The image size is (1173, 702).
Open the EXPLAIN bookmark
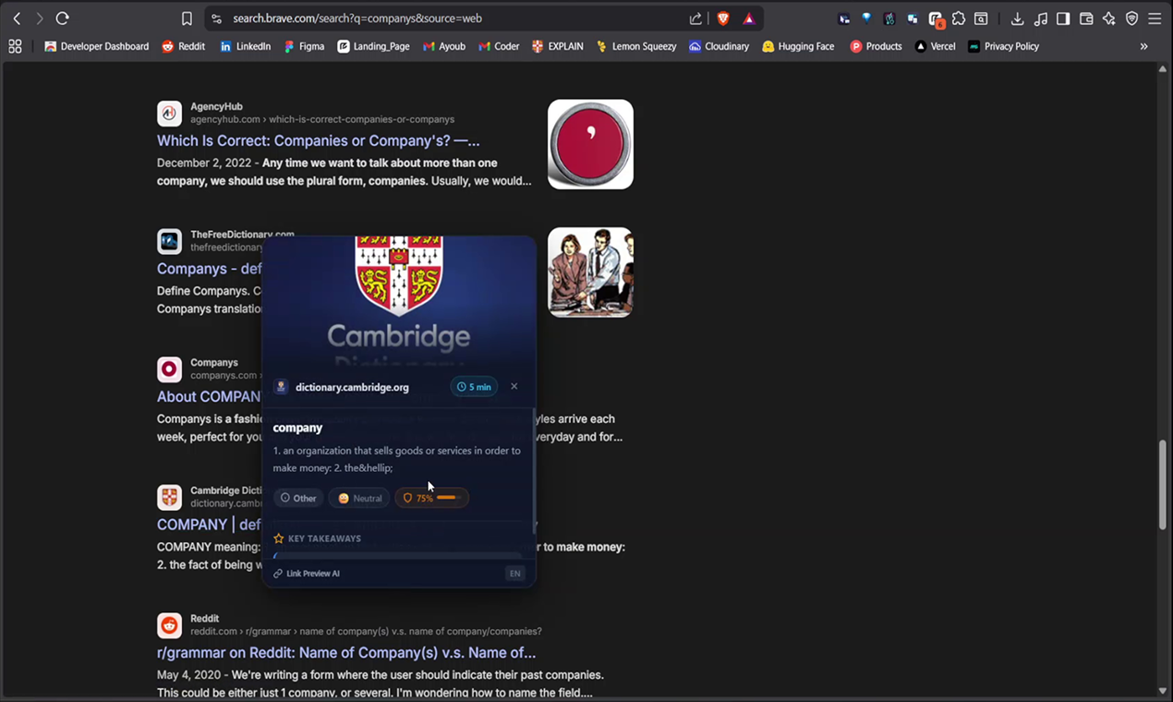[557, 46]
